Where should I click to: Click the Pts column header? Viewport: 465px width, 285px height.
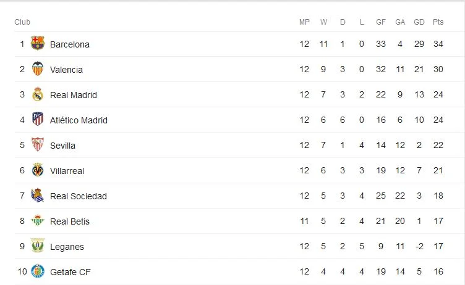(x=438, y=22)
